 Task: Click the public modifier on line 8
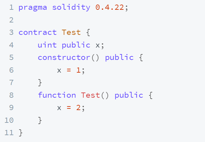point(129,95)
